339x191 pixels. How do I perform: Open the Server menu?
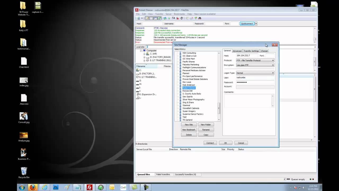168,14
